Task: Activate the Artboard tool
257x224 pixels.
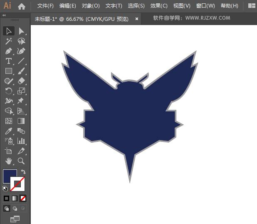Action: coord(9,151)
